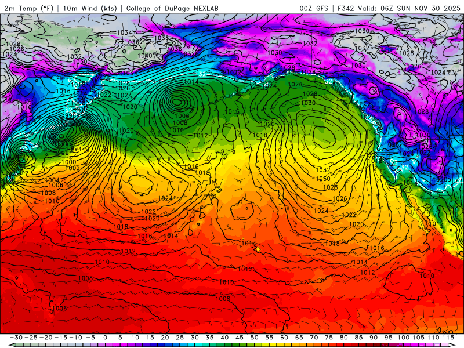Viewport: 464px width, 348px height.
Task: Click -5 on the temperature scale
Action: tap(90, 338)
